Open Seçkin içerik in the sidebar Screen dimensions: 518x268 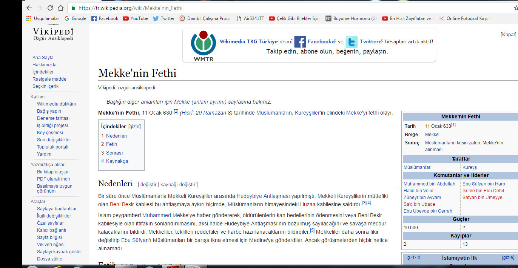[46, 86]
